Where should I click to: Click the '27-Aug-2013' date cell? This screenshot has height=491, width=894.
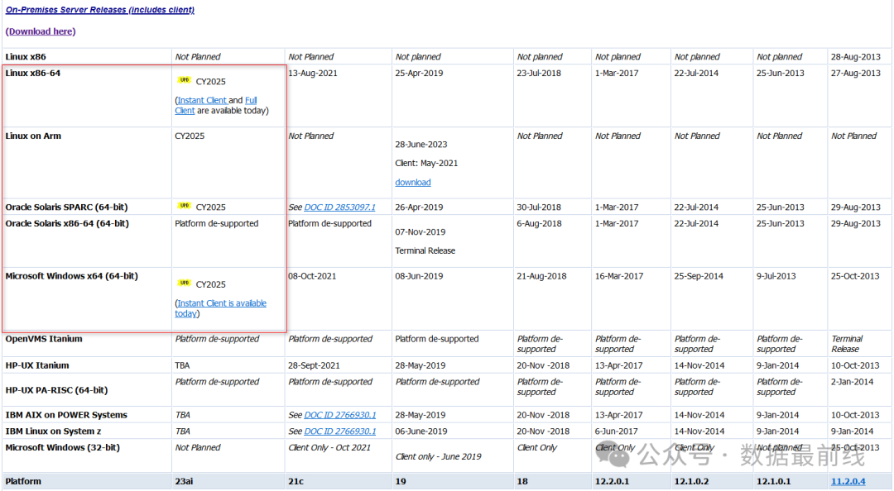tap(856, 73)
